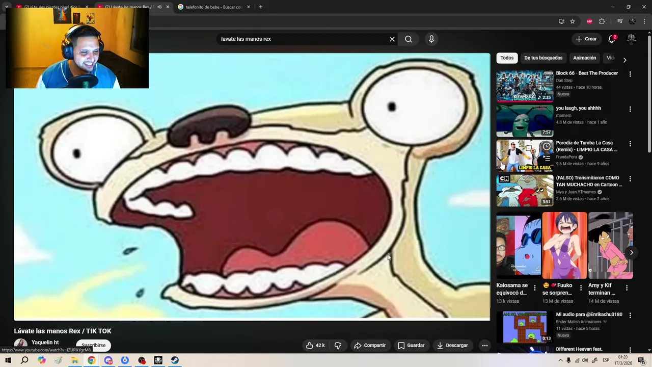Click the Compartir share button
Screen dimensions: 652x367
[x=370, y=346]
